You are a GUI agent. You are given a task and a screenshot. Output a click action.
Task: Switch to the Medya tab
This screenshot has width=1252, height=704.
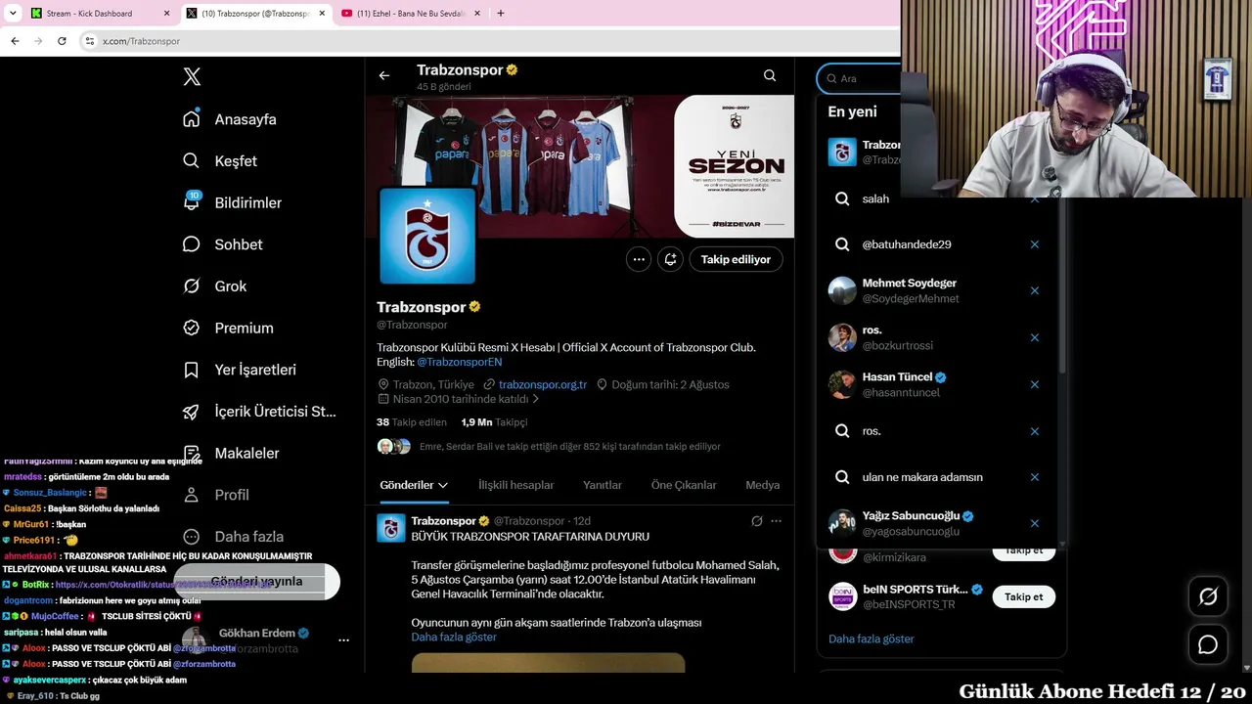[x=763, y=485]
